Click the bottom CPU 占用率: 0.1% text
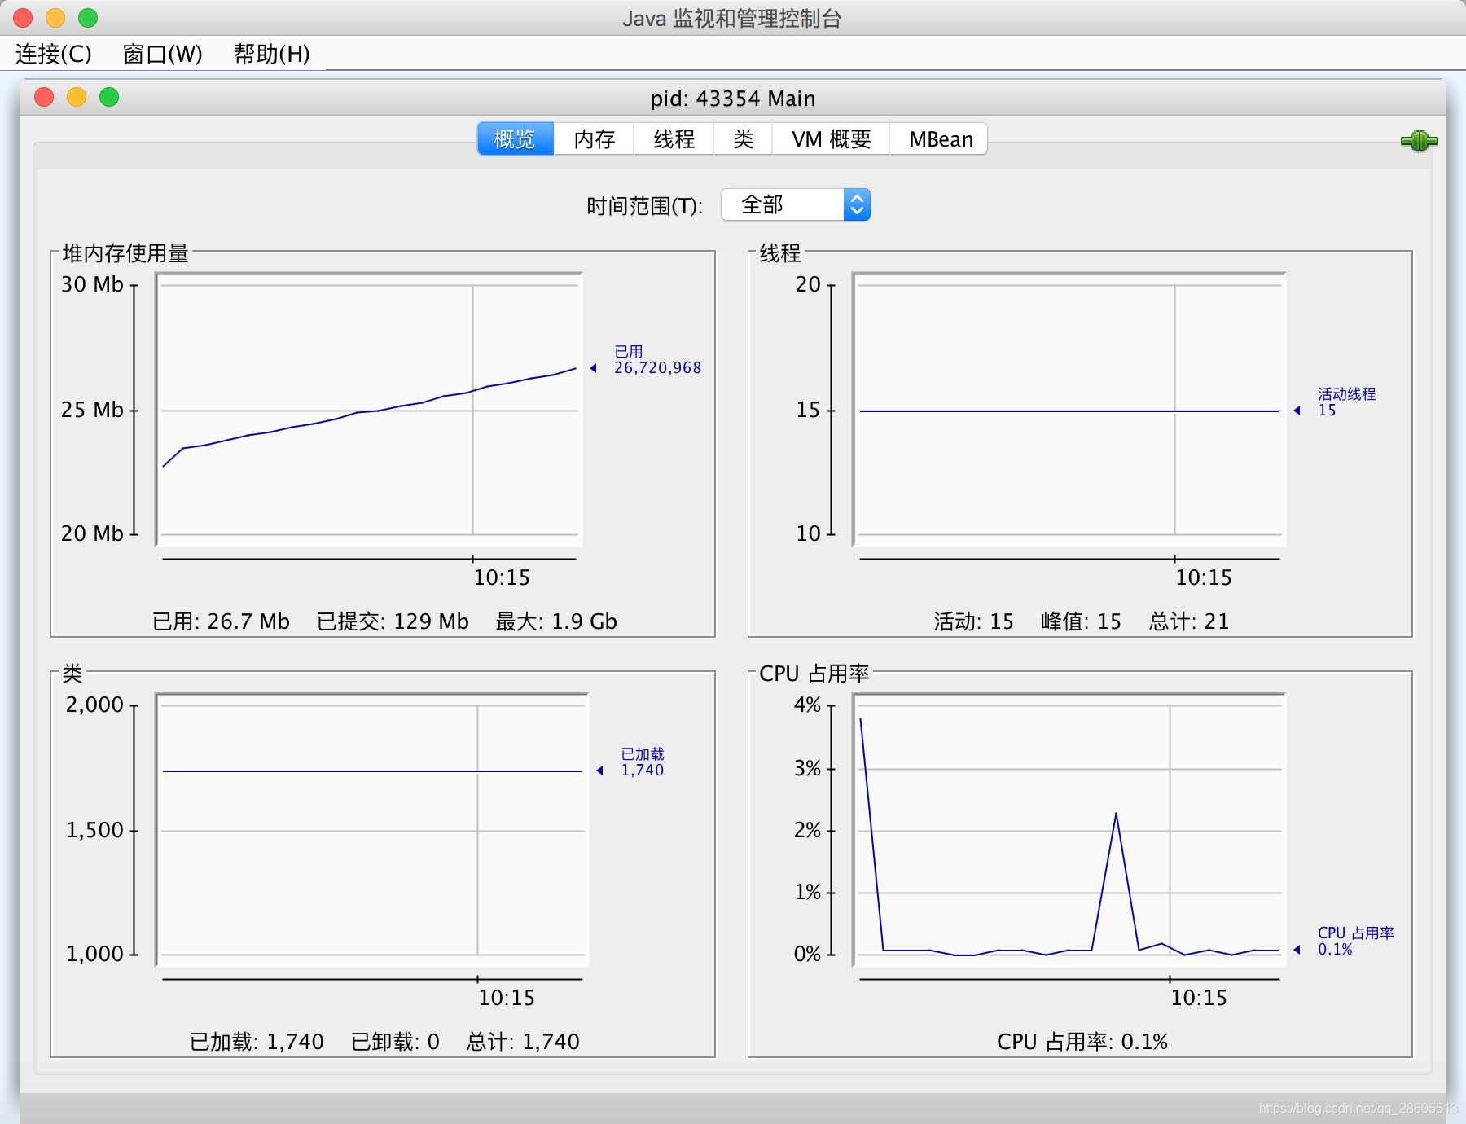1466x1124 pixels. (x=1082, y=1042)
